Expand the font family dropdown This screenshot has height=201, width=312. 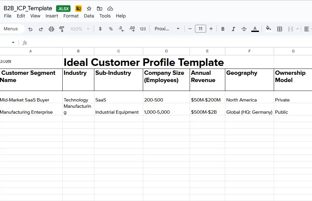pos(167,29)
